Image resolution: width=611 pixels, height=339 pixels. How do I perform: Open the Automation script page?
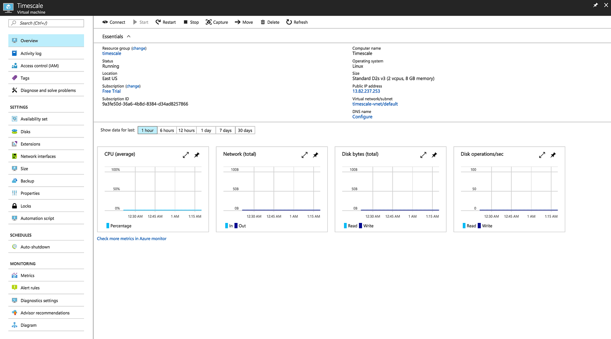[46, 218]
